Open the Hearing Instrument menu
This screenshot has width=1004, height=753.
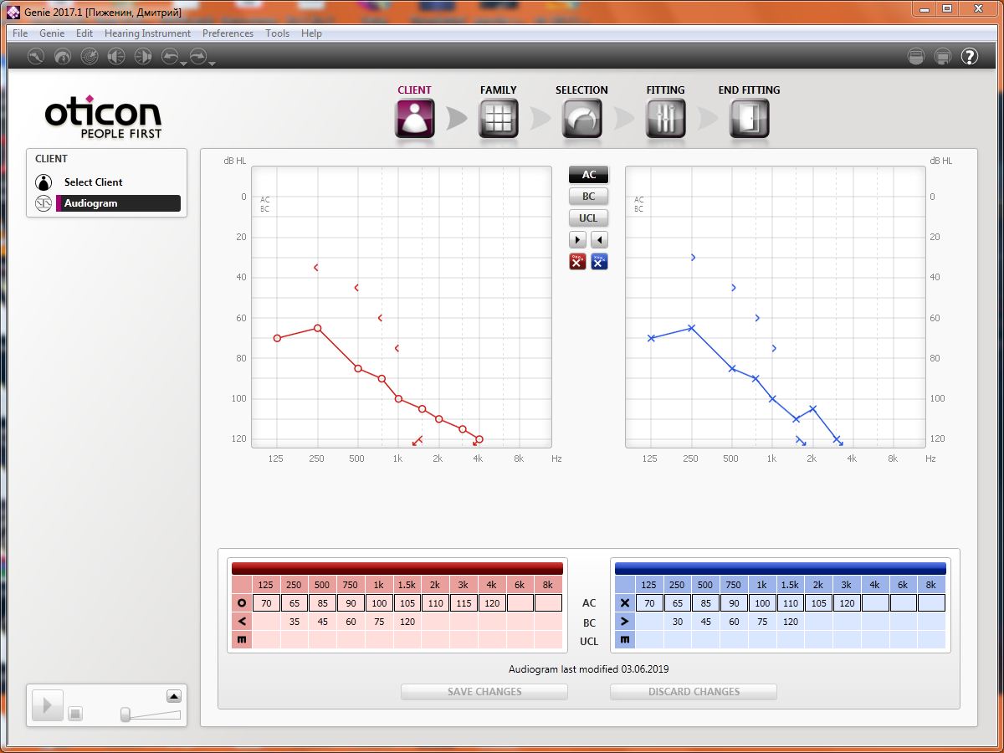[x=147, y=33]
